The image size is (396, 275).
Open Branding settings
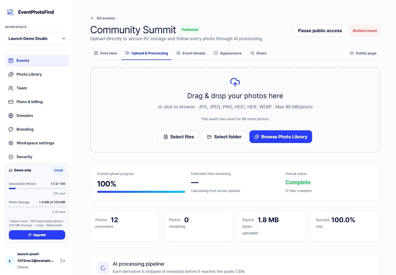coord(37,129)
